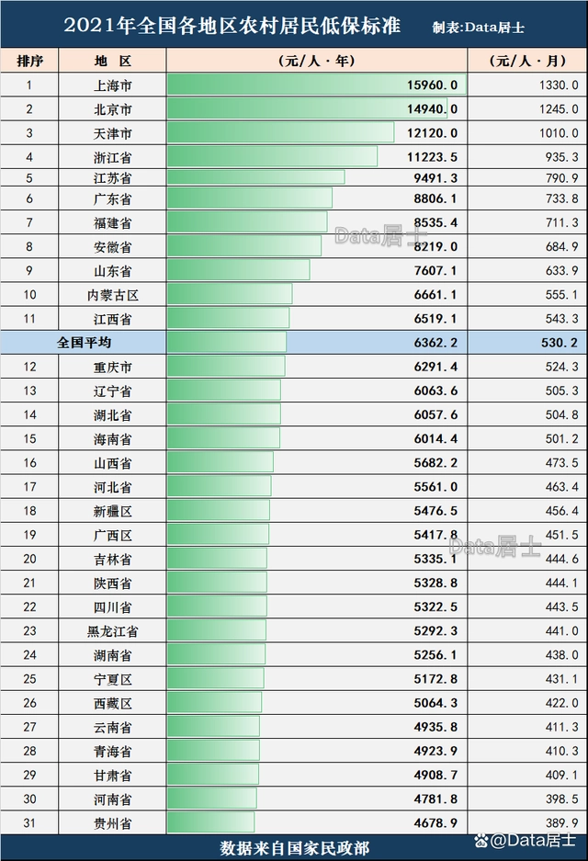588x861 pixels.
Task: Select the '(元/人·年)' column header
Action: tap(317, 61)
